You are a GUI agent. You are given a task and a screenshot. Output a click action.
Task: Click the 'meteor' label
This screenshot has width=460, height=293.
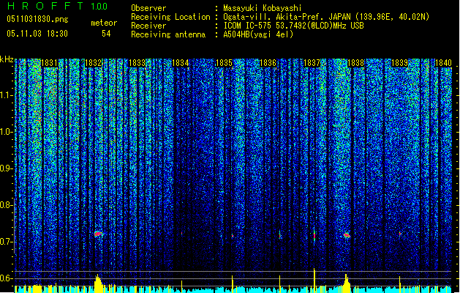tap(104, 23)
